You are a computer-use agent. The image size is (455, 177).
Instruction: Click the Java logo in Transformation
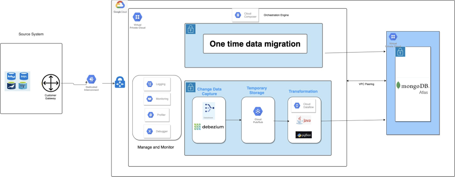coord(303,120)
